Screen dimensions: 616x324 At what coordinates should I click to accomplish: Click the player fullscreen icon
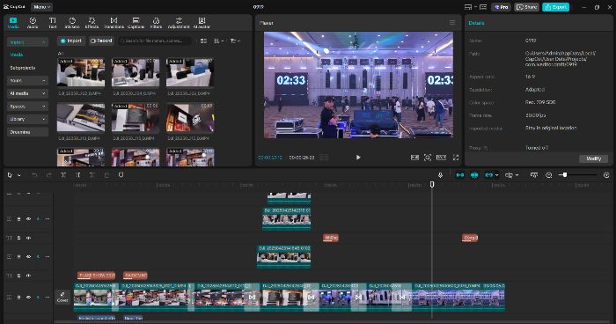456,158
